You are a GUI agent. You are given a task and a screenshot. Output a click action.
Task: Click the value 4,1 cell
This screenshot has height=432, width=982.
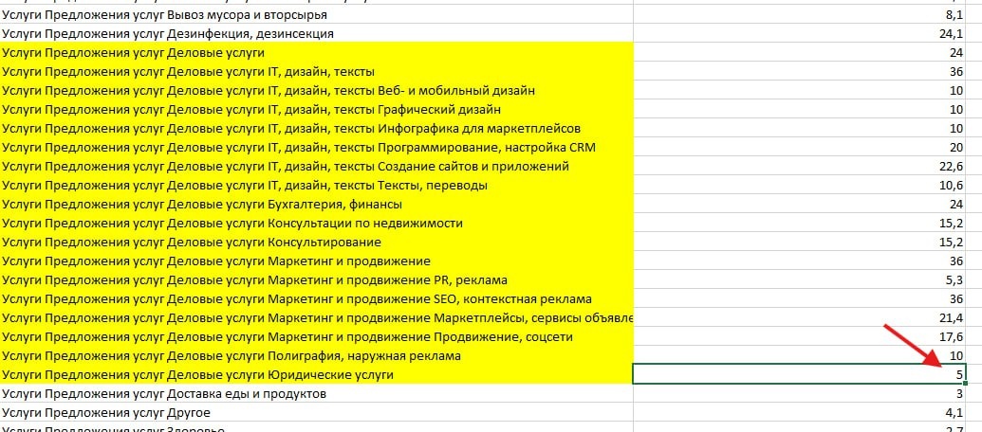[800, 413]
